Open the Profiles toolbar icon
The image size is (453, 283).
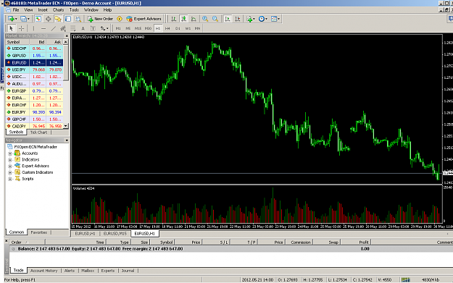point(25,19)
